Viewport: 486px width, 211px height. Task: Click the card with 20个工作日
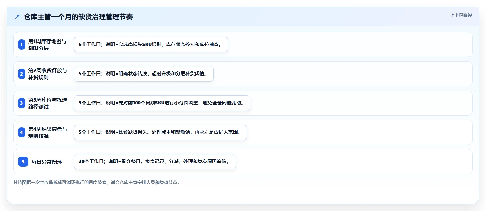pos(155,162)
